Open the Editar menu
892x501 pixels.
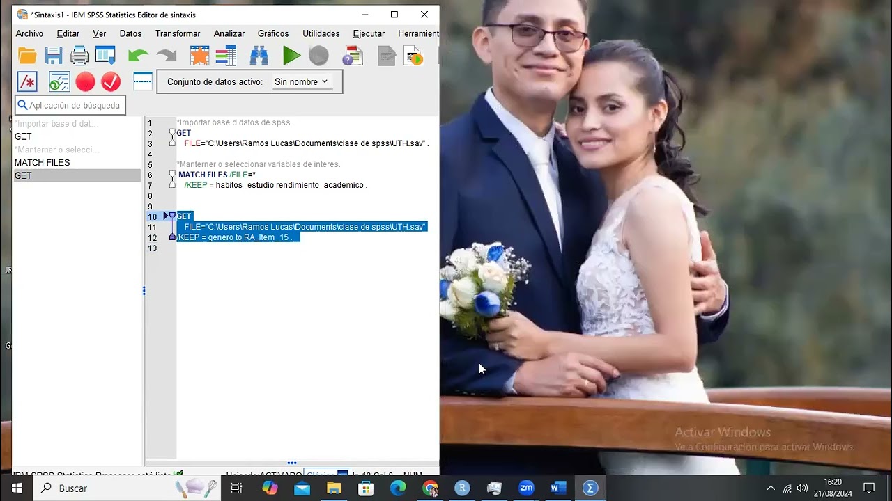point(68,33)
